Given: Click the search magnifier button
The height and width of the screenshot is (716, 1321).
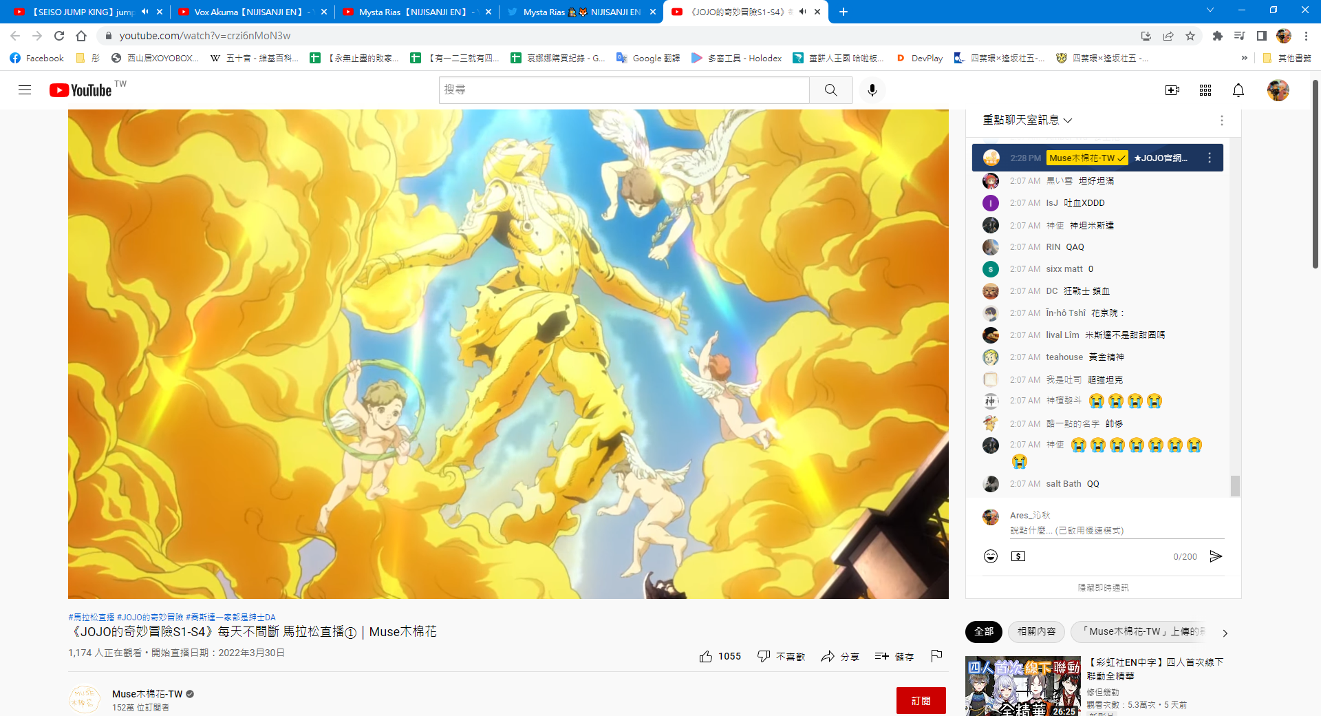Looking at the screenshot, I should tap(831, 90).
